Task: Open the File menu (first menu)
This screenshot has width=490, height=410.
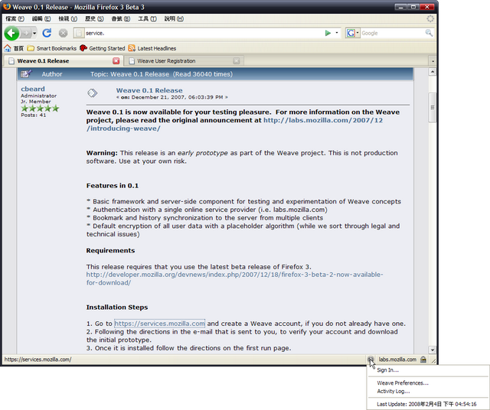Action: [15, 18]
